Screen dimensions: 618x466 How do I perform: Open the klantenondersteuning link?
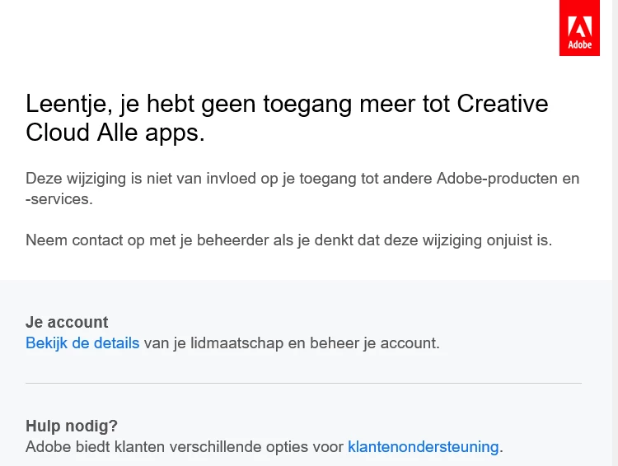pos(423,447)
